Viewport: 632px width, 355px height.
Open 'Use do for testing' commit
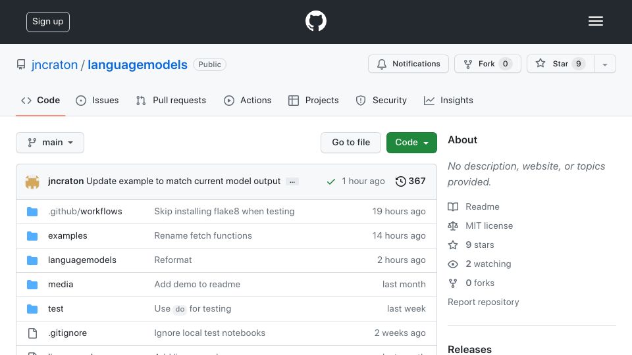193,309
